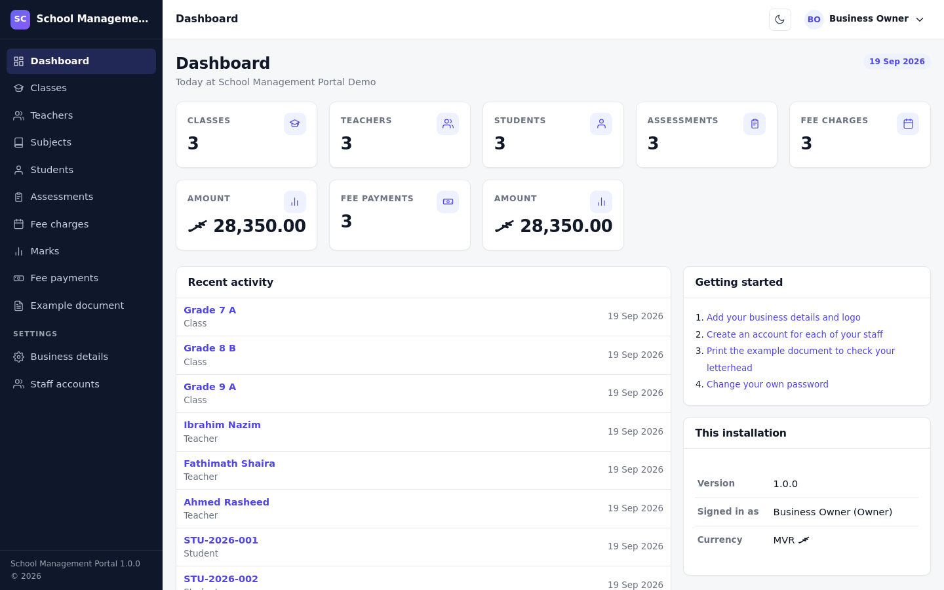This screenshot has height=590, width=944.
Task: Click the Business Owner (Owner) signed-in value
Action: pyautogui.click(x=833, y=512)
